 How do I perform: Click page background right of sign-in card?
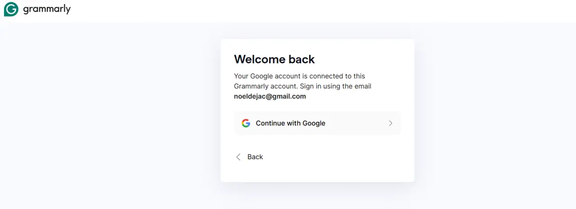pos(495,112)
